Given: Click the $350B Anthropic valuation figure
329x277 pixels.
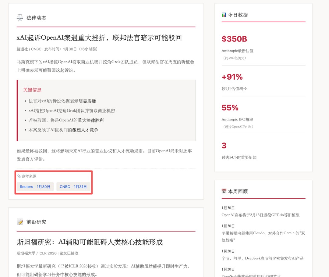Looking at the screenshot, I should (x=234, y=39).
